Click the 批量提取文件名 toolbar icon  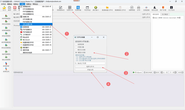click(120, 8)
